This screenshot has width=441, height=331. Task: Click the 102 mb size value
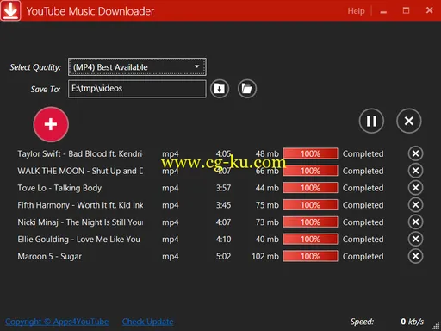coord(265,256)
